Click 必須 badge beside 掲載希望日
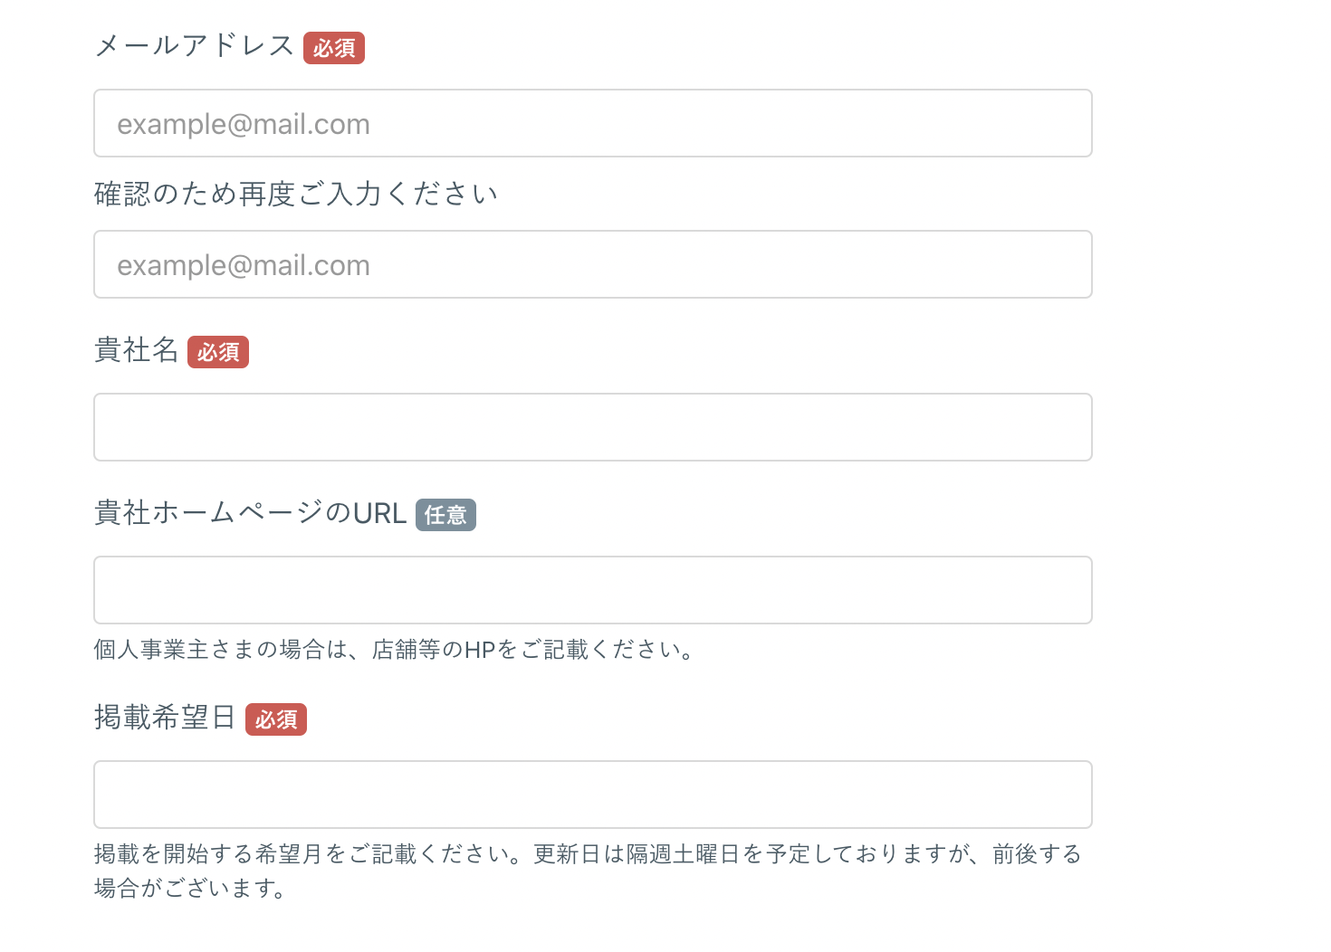This screenshot has width=1331, height=952. (x=276, y=719)
